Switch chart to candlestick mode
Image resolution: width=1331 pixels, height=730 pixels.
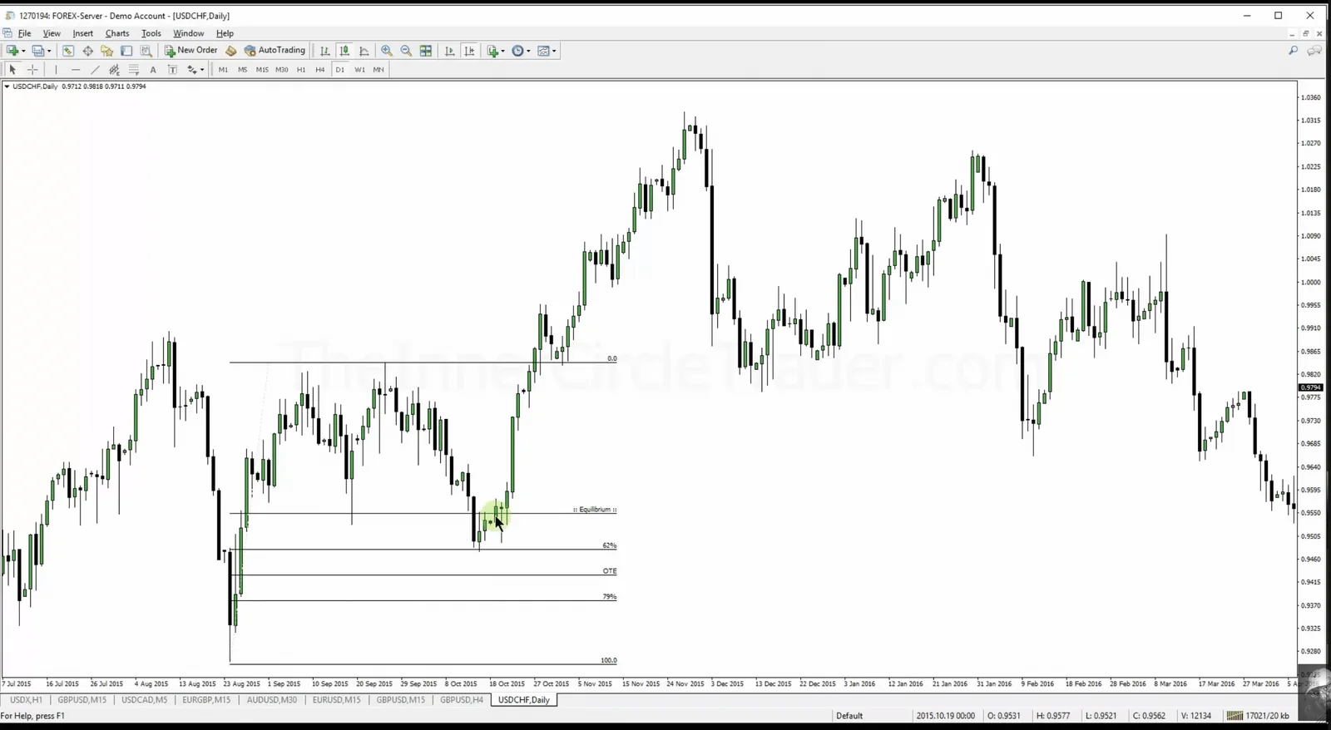pos(344,51)
